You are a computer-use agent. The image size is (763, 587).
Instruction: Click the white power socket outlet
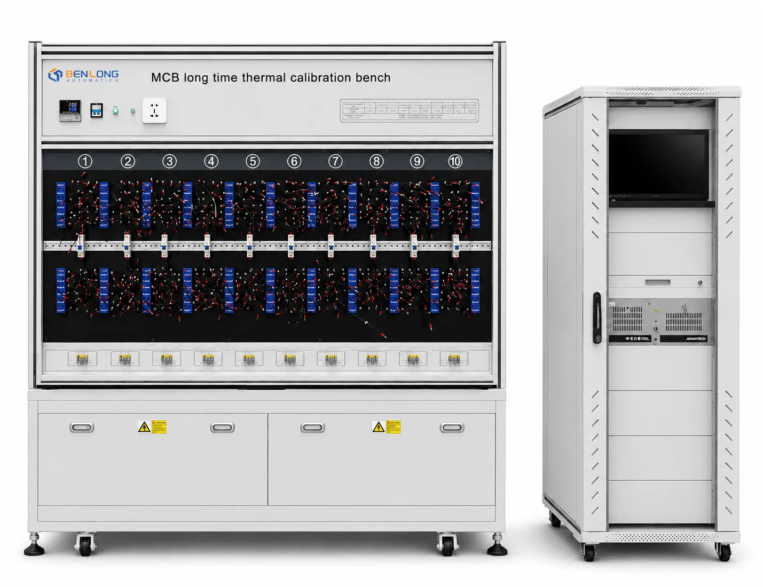pos(154,111)
